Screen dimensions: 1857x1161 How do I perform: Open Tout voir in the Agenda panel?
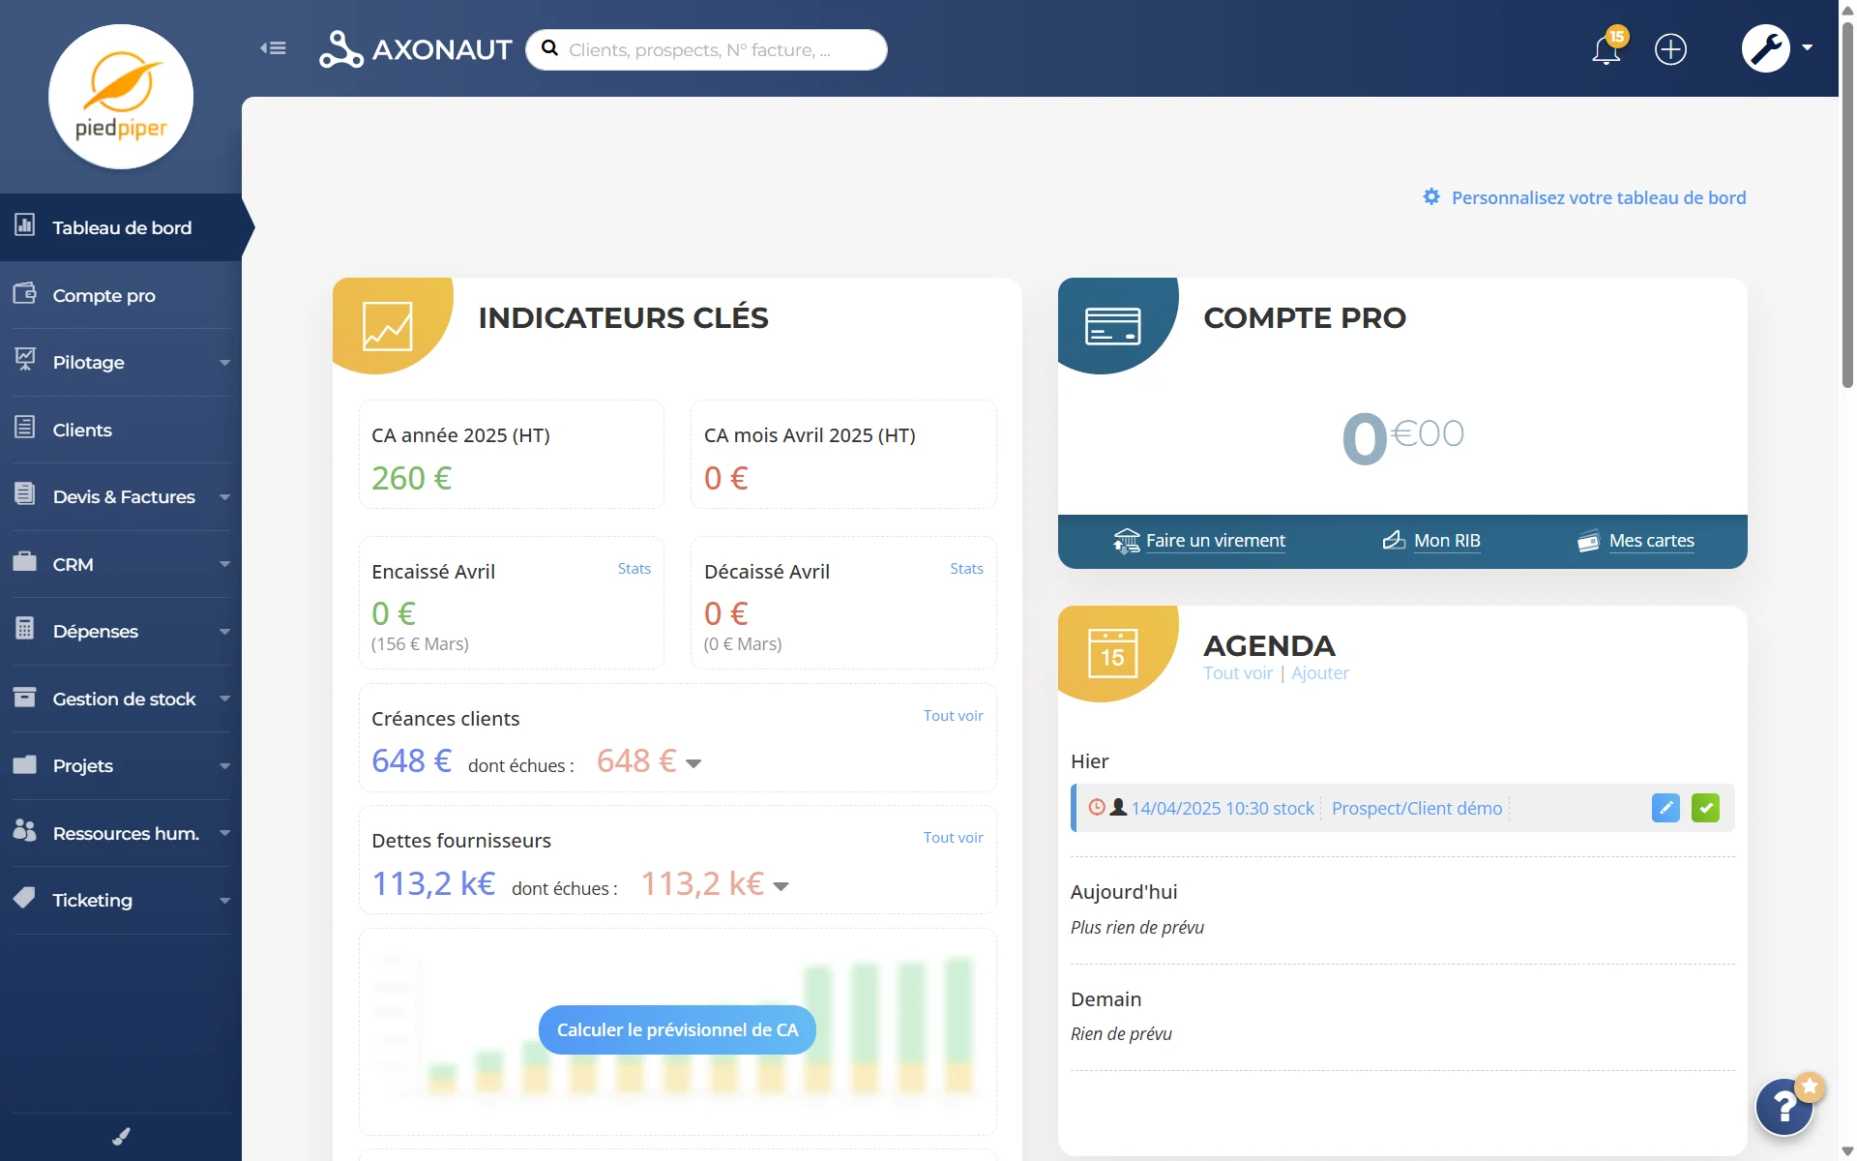pyautogui.click(x=1238, y=672)
